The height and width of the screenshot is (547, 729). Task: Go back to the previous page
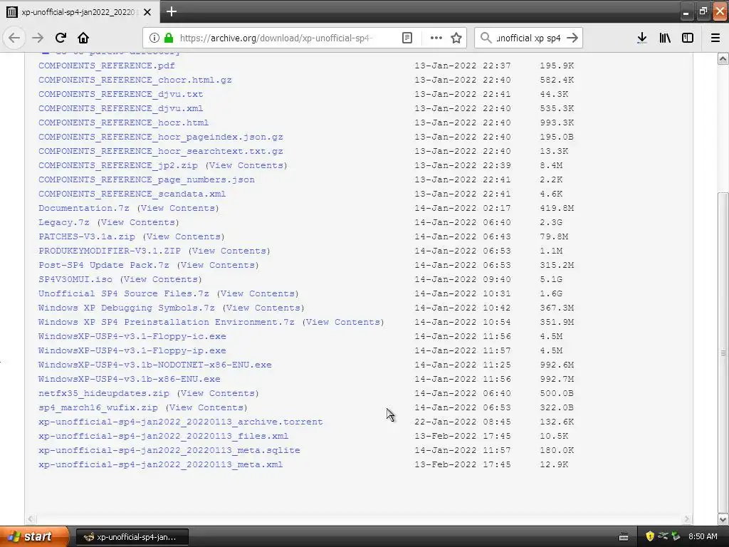click(14, 38)
